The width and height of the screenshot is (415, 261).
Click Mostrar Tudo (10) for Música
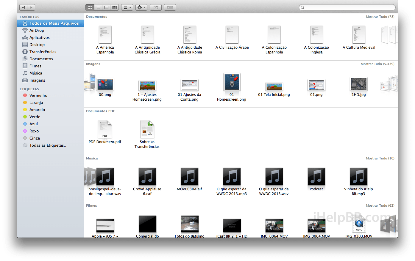pyautogui.click(x=380, y=158)
